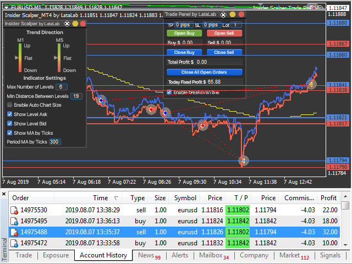Open the Mailbox tab
The width and height of the screenshot is (352, 264).
214,255
